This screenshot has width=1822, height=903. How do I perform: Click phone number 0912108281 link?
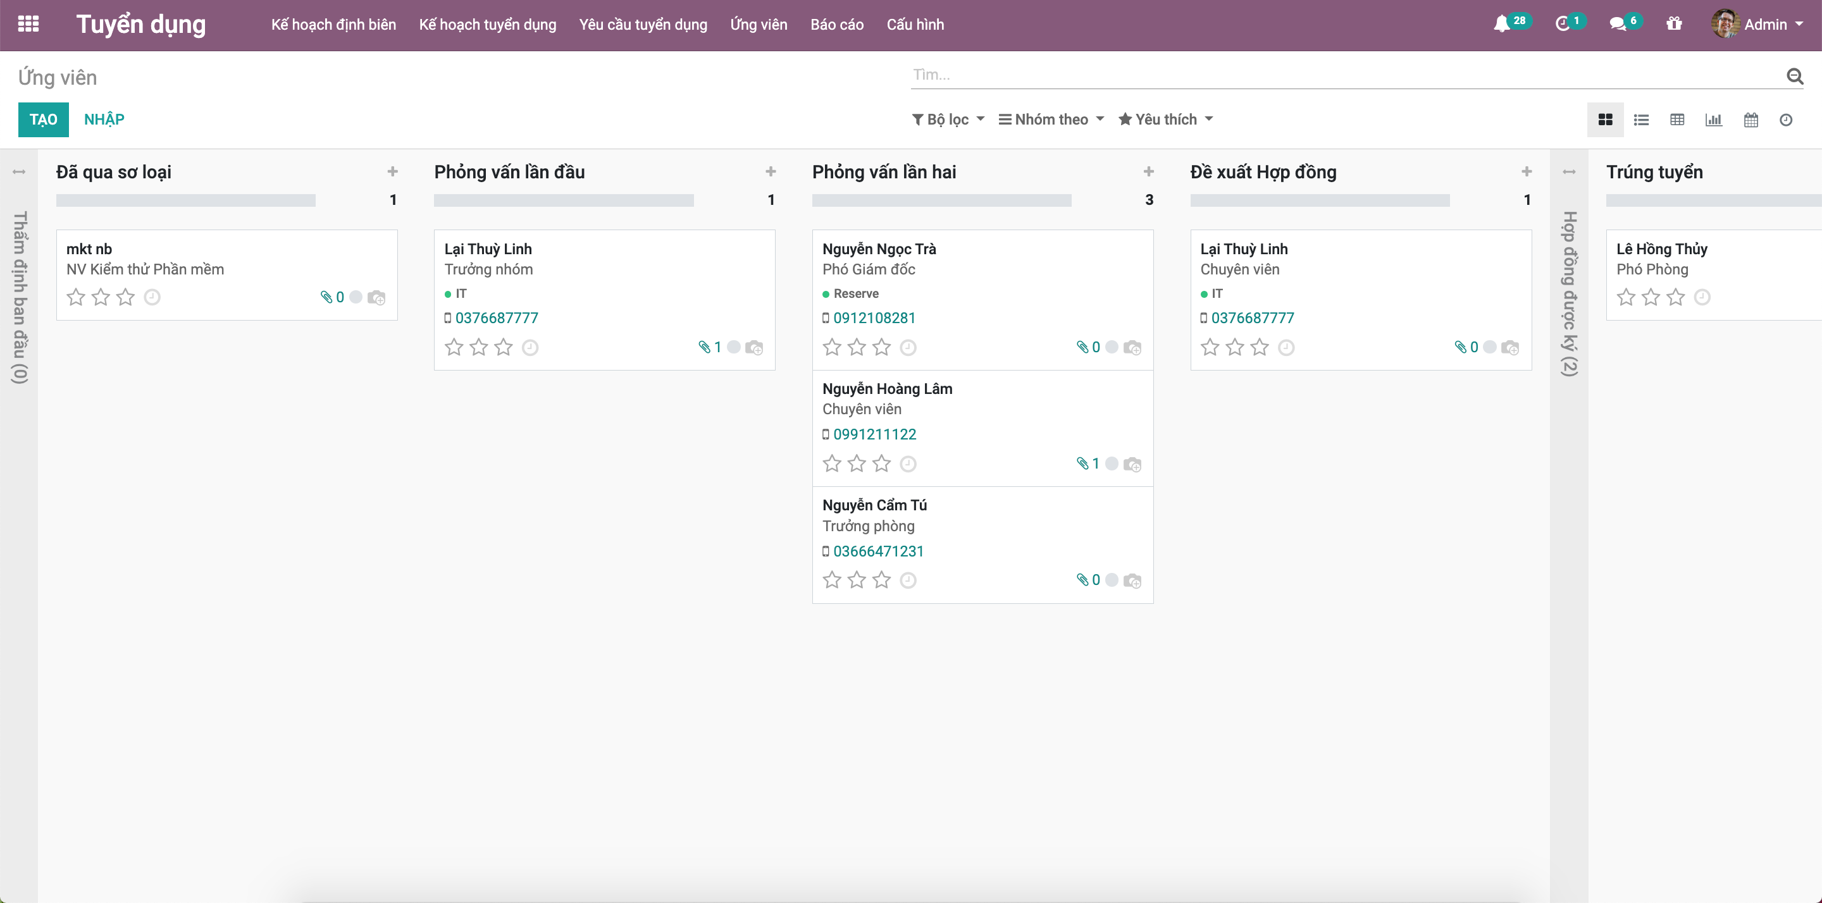tap(874, 318)
